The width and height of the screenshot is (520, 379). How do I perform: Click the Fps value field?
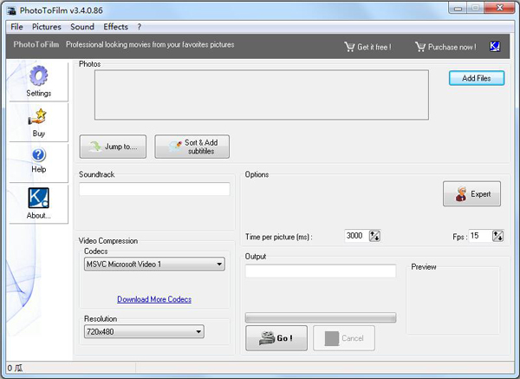pos(480,236)
